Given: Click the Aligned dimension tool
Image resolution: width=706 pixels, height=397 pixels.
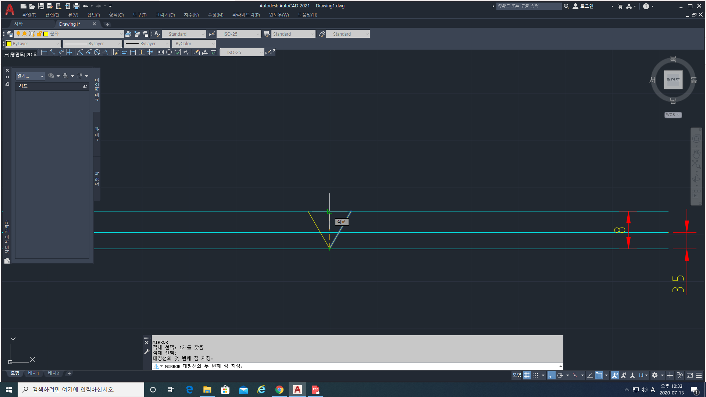Looking at the screenshot, I should pyautogui.click(x=53, y=53).
